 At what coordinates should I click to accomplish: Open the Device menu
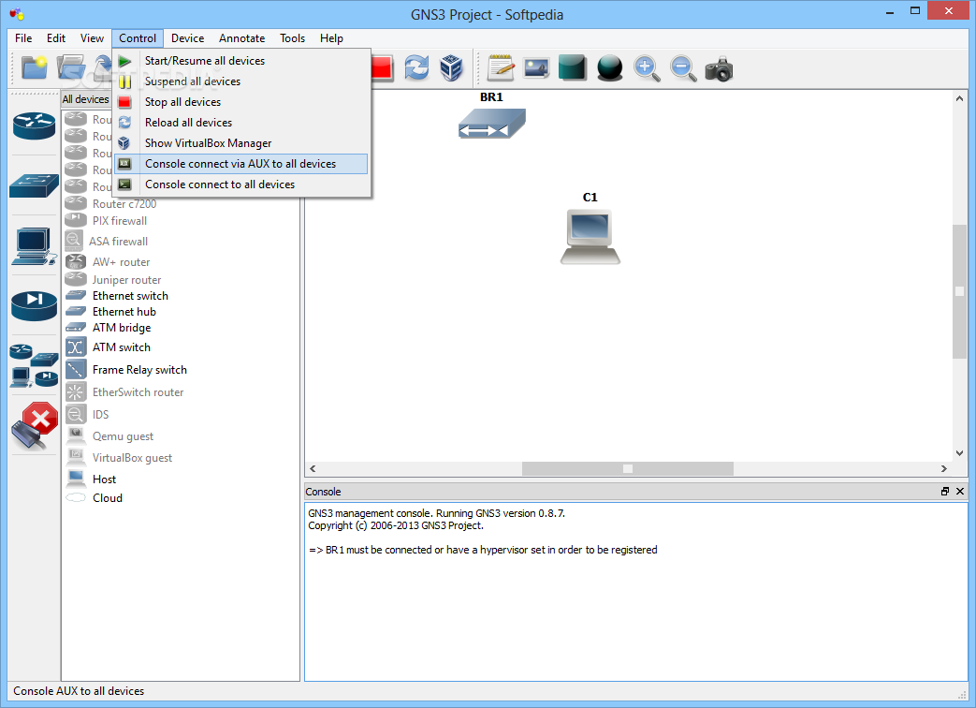[187, 38]
